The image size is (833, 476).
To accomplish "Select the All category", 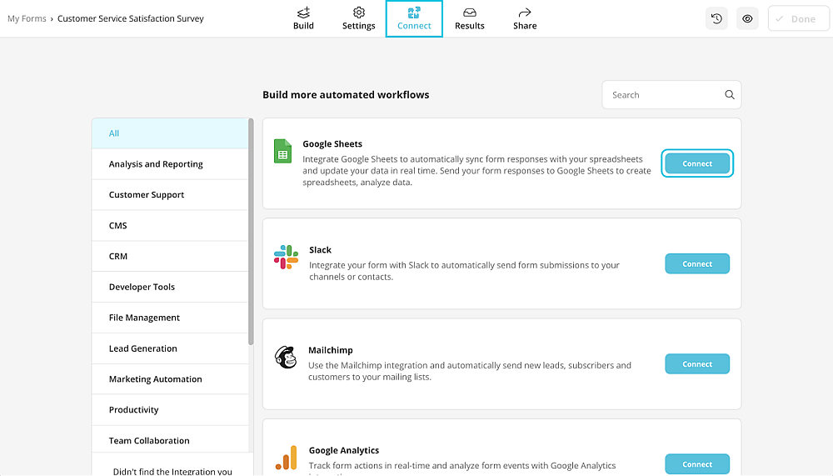I will click(170, 133).
